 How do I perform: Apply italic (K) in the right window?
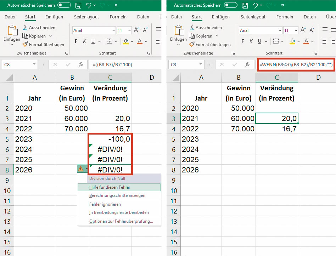pyautogui.click(x=252, y=41)
